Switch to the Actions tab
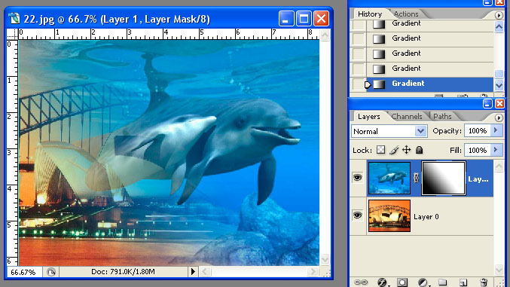The image size is (510, 287). point(406,14)
